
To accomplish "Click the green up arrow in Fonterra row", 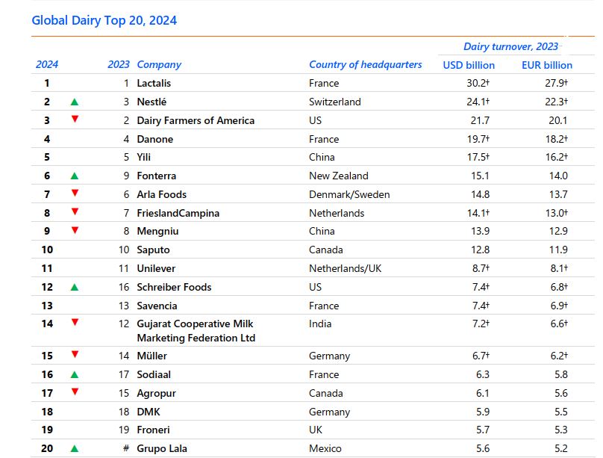I will 74,176.
